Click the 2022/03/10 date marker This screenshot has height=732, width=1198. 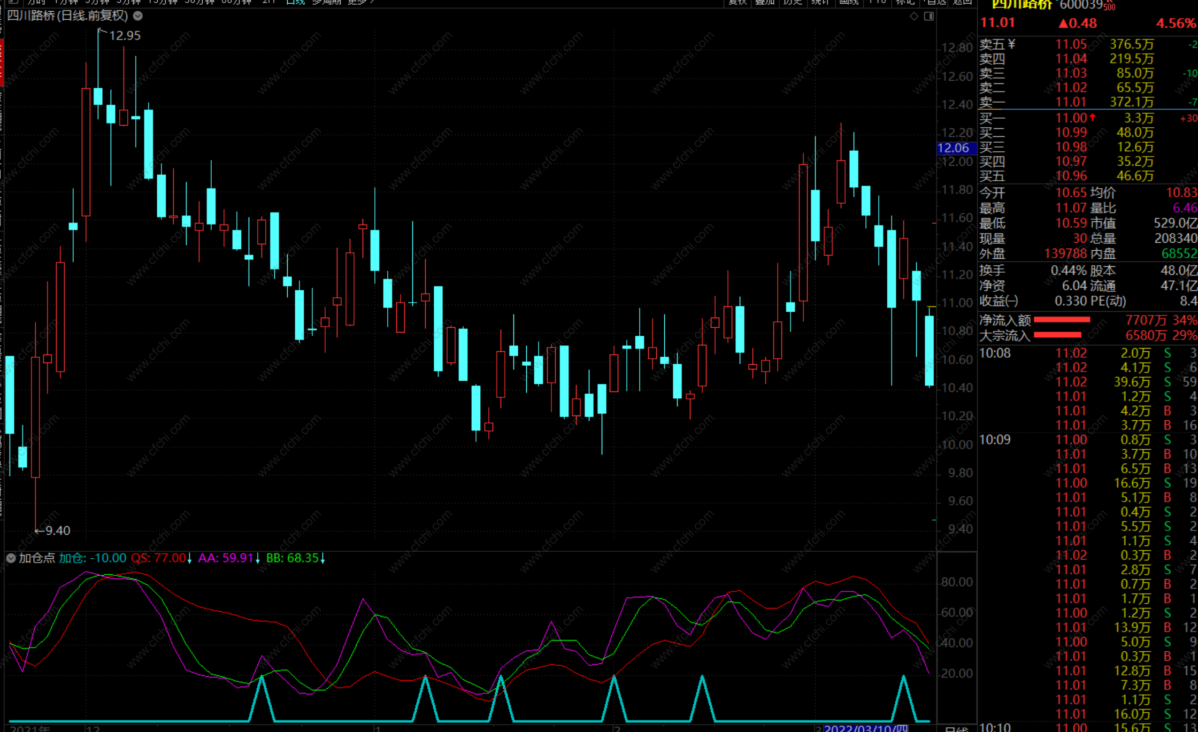865,728
